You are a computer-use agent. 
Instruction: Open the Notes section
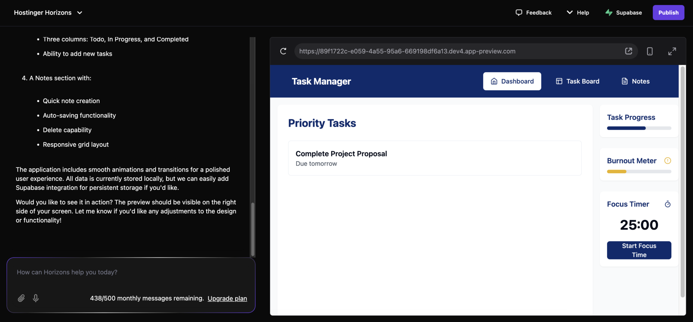[635, 81]
